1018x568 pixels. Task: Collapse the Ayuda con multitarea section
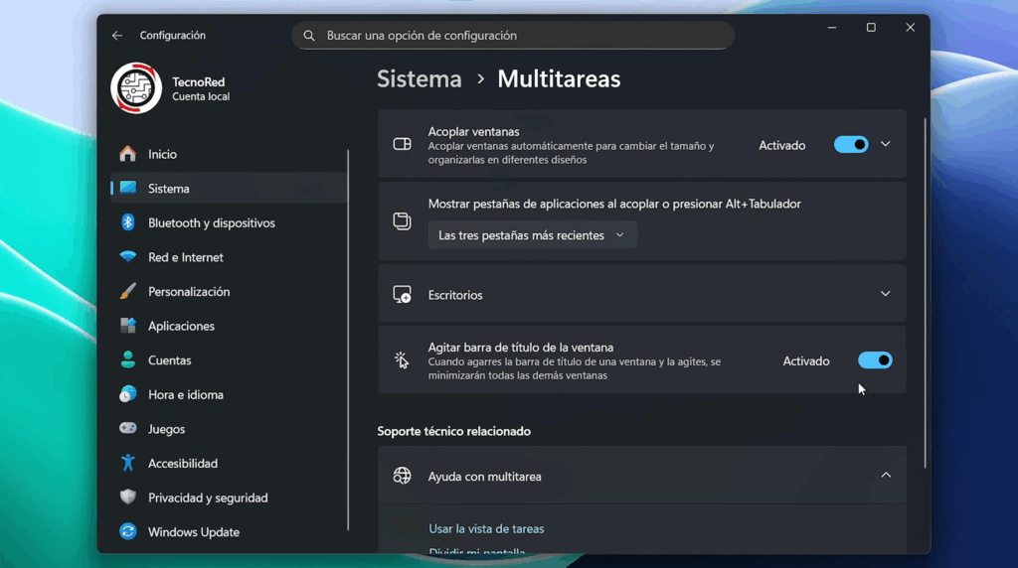point(886,476)
